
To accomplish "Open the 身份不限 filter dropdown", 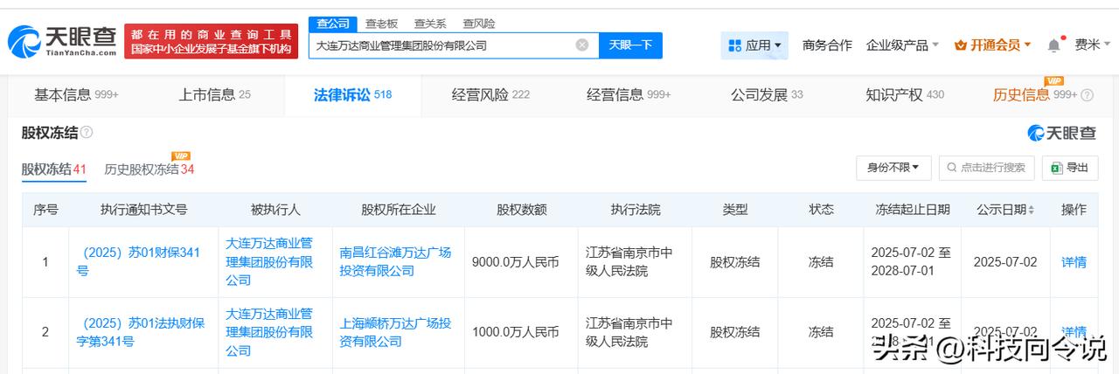I will tap(893, 168).
